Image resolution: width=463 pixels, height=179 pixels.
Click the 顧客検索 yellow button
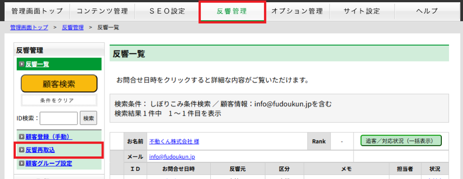(x=59, y=84)
